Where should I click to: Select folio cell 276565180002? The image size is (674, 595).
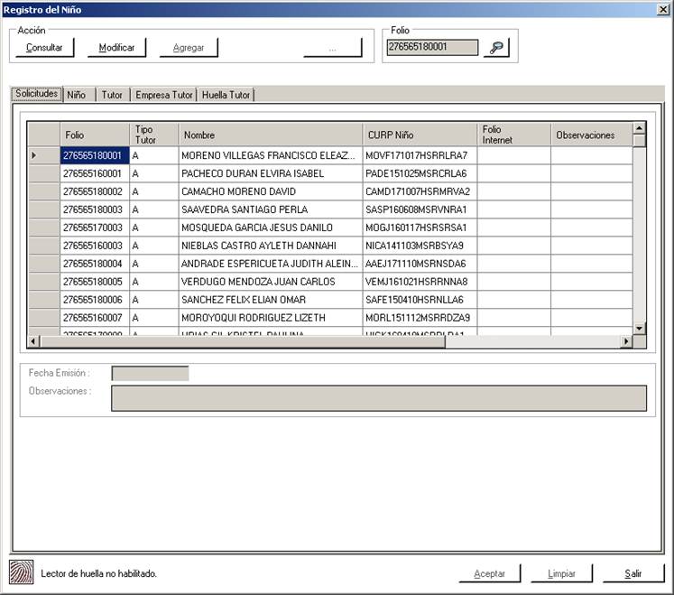tap(95, 191)
